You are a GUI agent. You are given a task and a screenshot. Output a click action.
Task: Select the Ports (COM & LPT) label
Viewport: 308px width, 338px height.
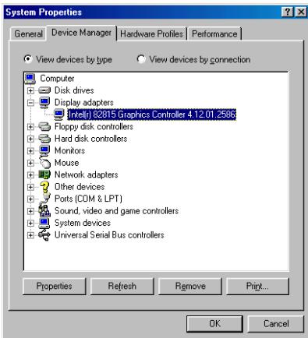(88, 199)
